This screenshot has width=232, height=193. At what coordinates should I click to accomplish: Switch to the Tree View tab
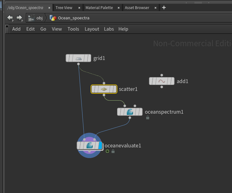(x=64, y=8)
